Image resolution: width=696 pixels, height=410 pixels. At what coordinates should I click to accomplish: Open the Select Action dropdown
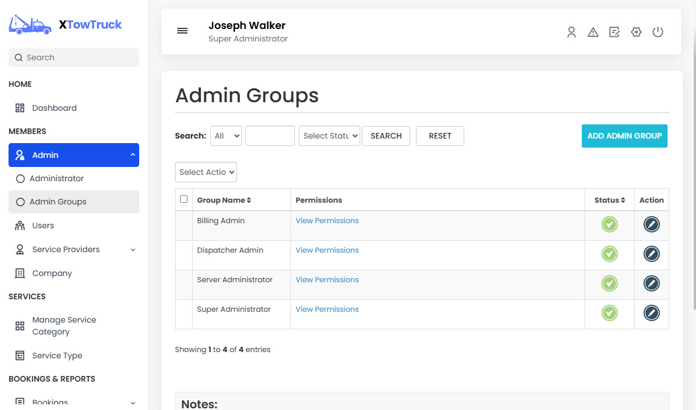(206, 172)
